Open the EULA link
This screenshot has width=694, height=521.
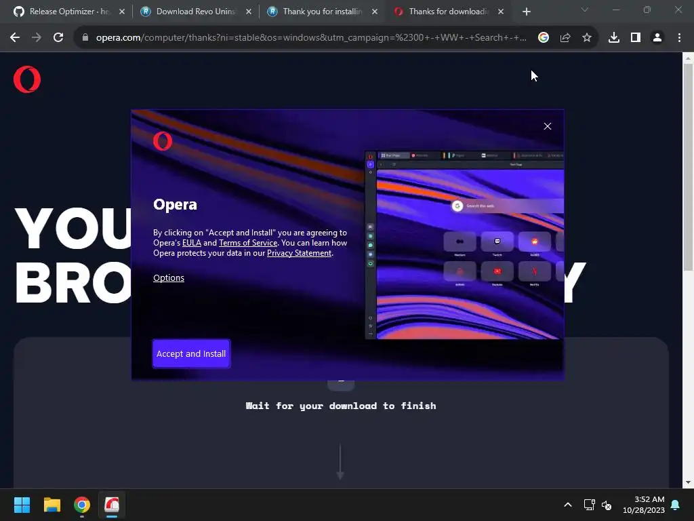[192, 243]
